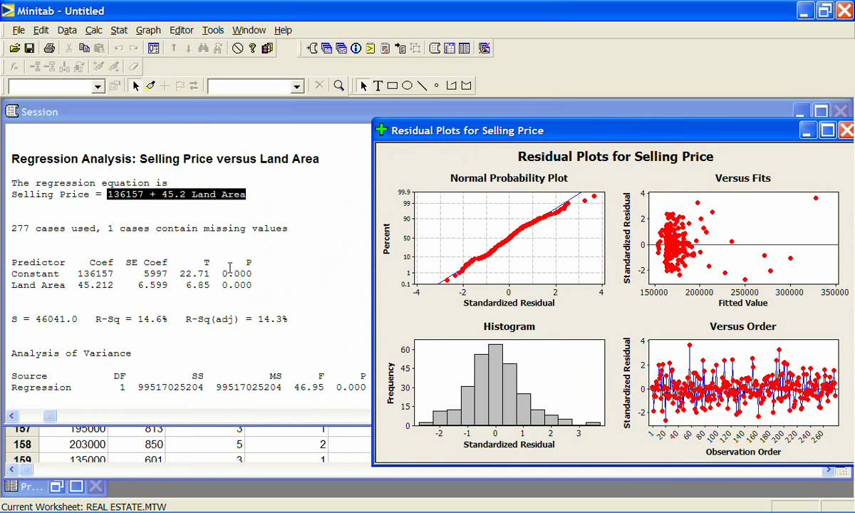Click the StatGuide books icon

tap(267, 48)
